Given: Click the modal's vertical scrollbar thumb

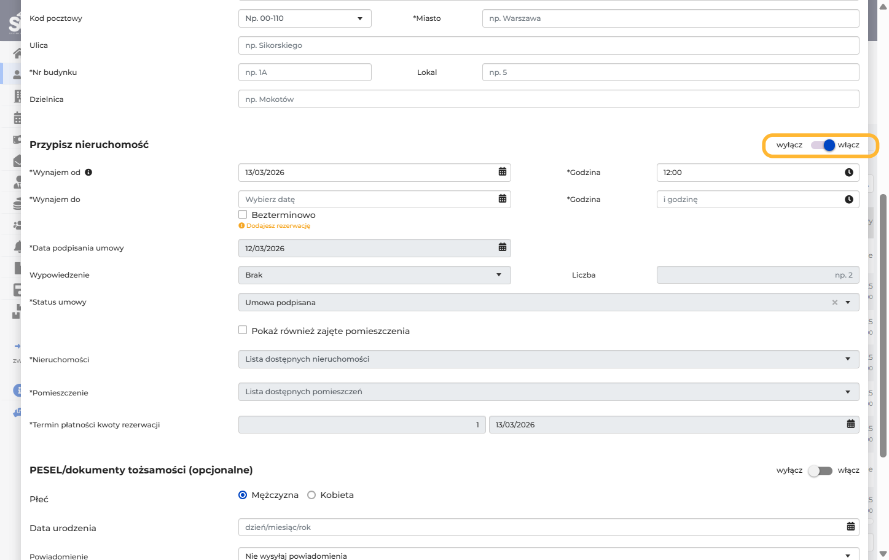Looking at the screenshot, I should [883, 325].
